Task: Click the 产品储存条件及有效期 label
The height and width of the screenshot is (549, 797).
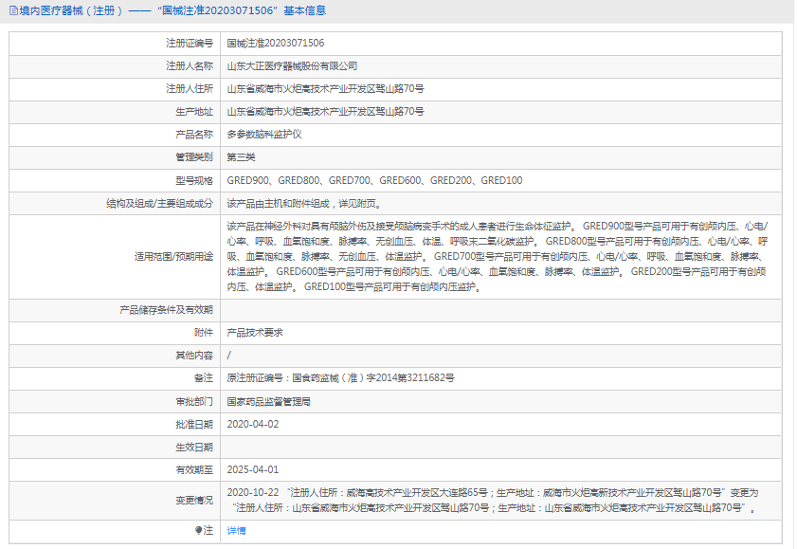Action: pyautogui.click(x=166, y=310)
